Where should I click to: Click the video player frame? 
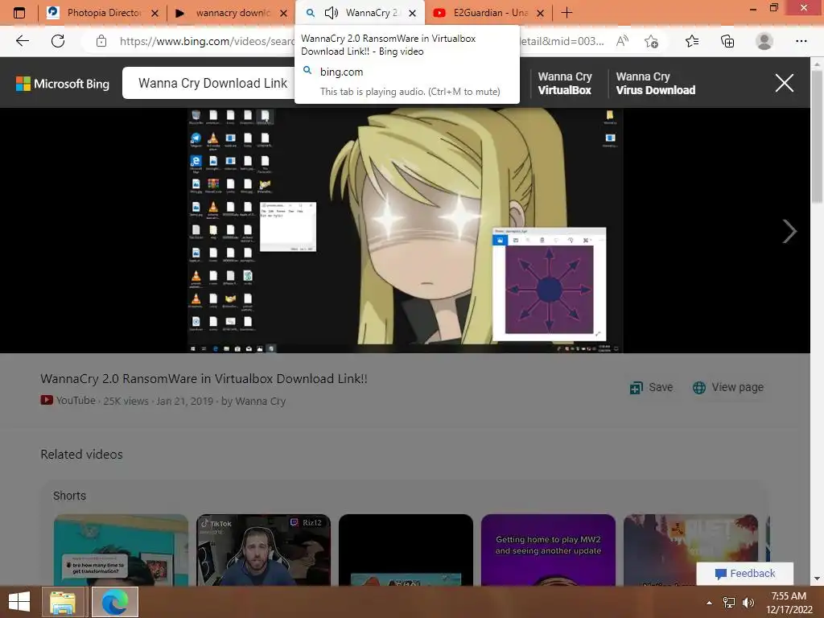pyautogui.click(x=406, y=230)
